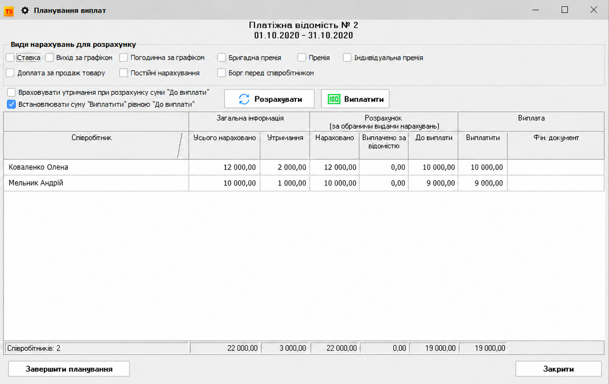Click the Усього нараховано column header
This screenshot has width=609, height=384.
[225, 145]
